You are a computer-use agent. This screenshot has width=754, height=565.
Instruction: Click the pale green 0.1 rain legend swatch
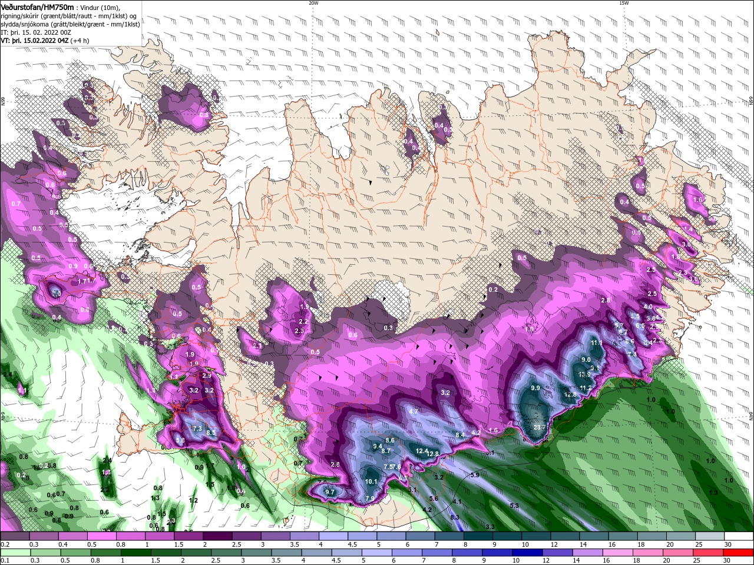(15, 553)
